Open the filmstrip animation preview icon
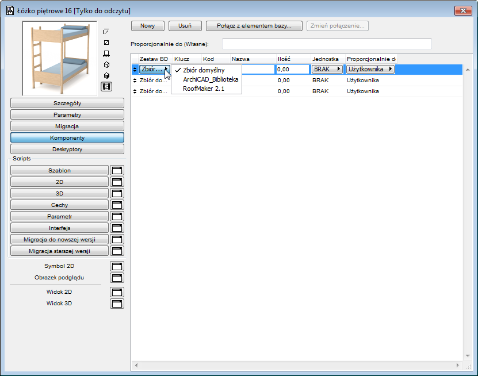Screen dimensions: 478x376 [106, 86]
